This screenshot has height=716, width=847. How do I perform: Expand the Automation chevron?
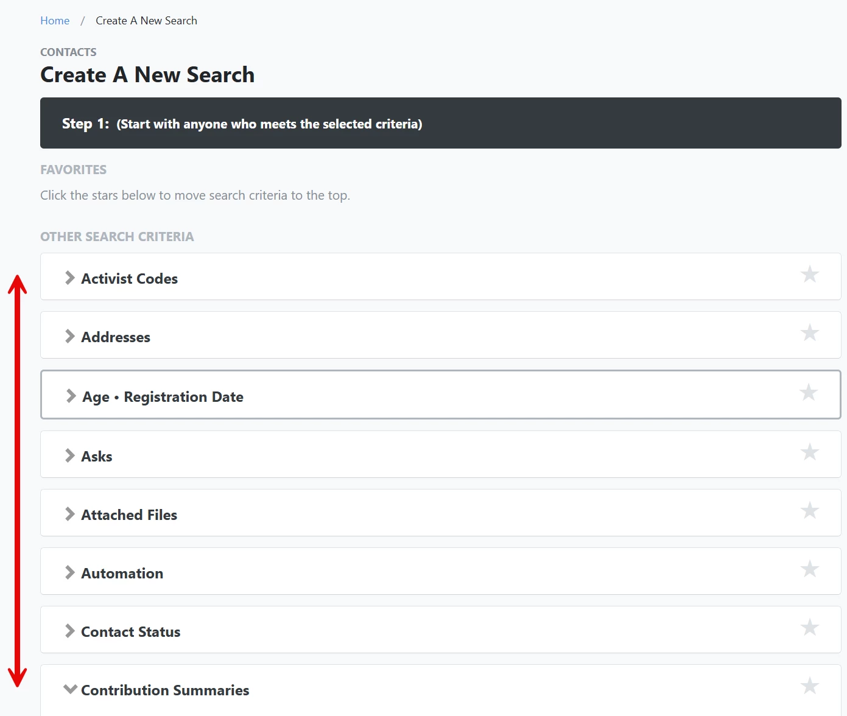point(69,572)
